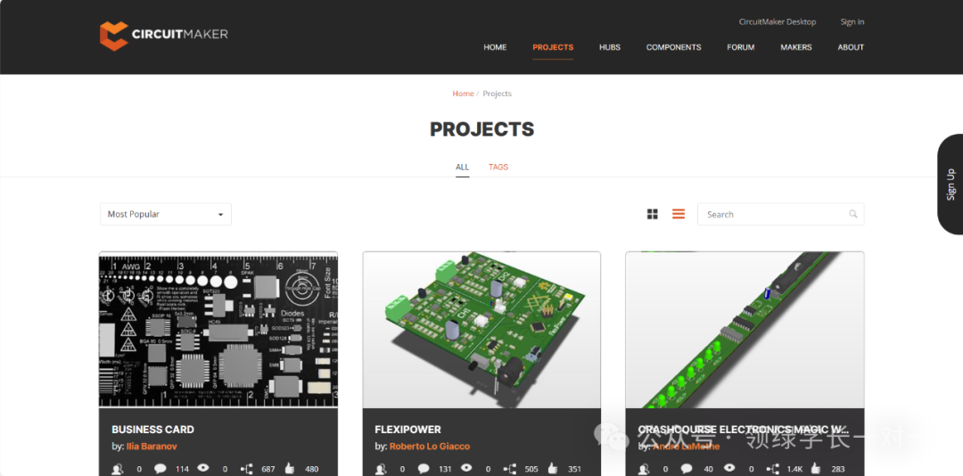Image resolution: width=963 pixels, height=476 pixels.
Task: Click views eye icon on Flexipower card
Action: point(466,468)
